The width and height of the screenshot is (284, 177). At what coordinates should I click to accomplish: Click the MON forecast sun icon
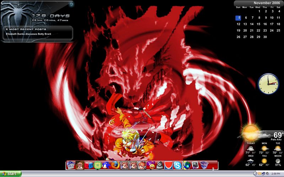pyautogui.click(x=264, y=148)
